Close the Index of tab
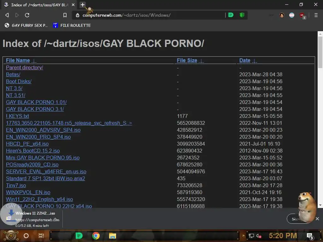 tap(73, 5)
